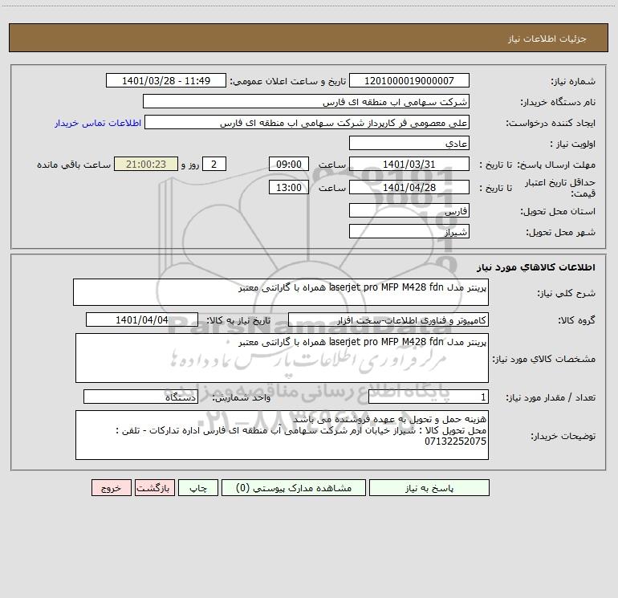Click the 'تاریخ نیاز به کالا:' label
The image size is (618, 598).
click(x=238, y=320)
